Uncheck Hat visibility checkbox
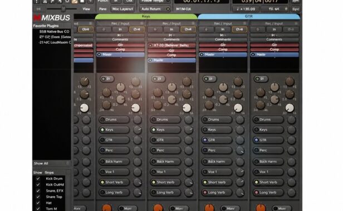The image size is (343, 211). pyautogui.click(x=38, y=203)
